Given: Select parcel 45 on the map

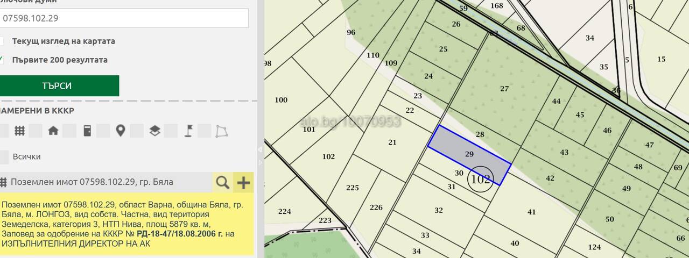Looking at the screenshot, I should click(580, 115).
